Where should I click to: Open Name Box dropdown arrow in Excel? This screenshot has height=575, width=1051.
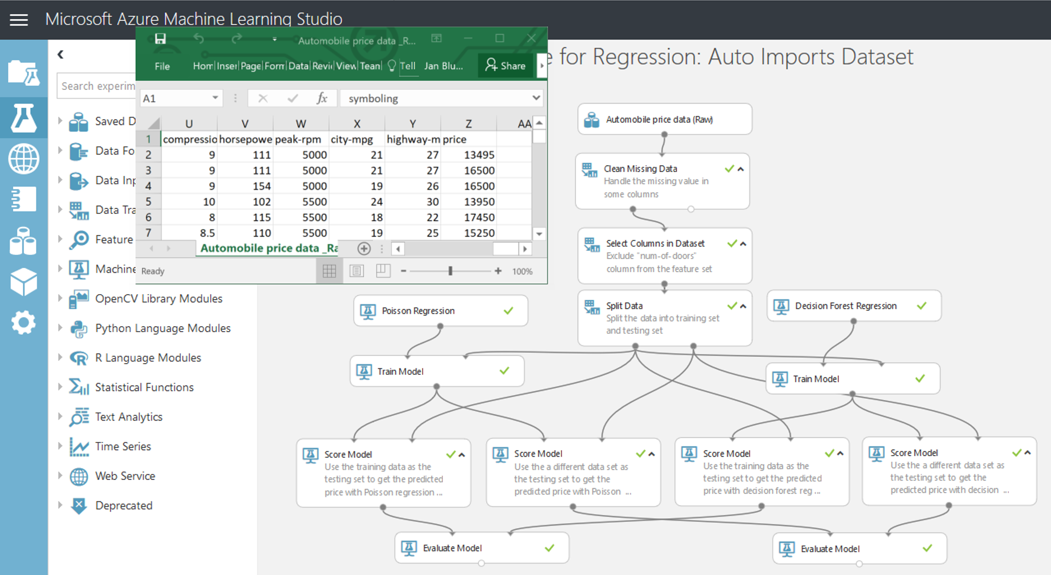[215, 98]
